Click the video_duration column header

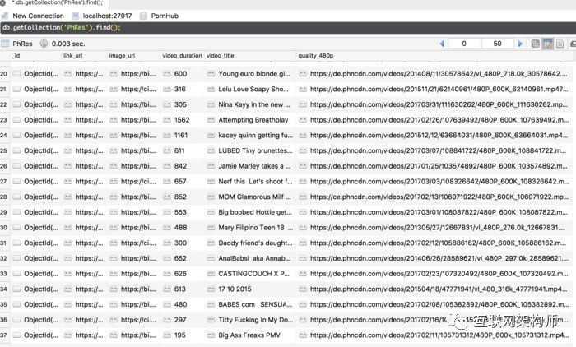[x=182, y=56]
